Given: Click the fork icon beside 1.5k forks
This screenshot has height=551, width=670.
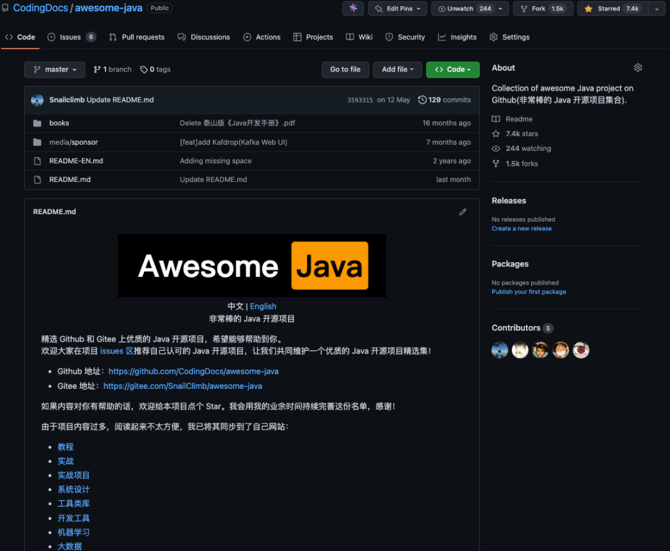Looking at the screenshot, I should click(496, 163).
